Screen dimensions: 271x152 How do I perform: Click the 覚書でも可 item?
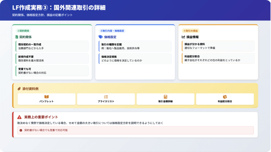(x=52, y=71)
